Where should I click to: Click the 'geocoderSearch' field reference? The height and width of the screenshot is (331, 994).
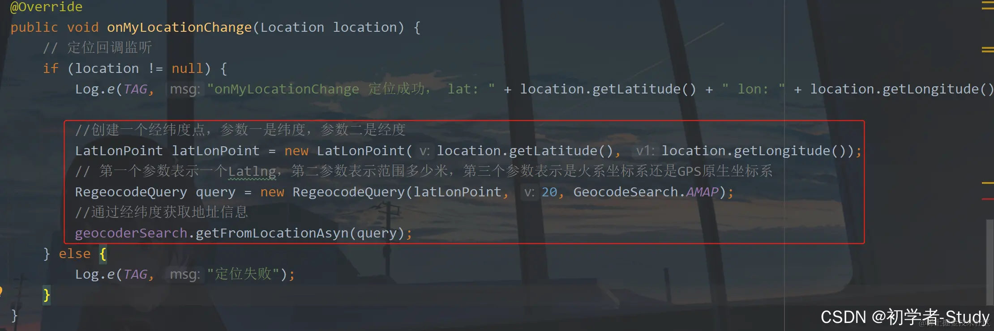(131, 233)
